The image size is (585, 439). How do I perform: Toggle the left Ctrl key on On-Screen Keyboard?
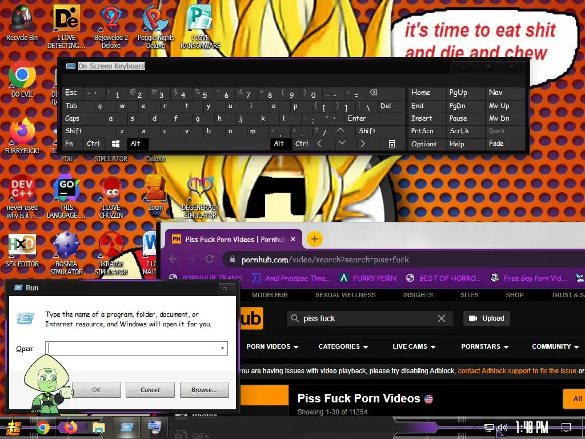95,143
